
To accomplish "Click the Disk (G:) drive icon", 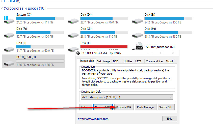I will click(73, 34).
